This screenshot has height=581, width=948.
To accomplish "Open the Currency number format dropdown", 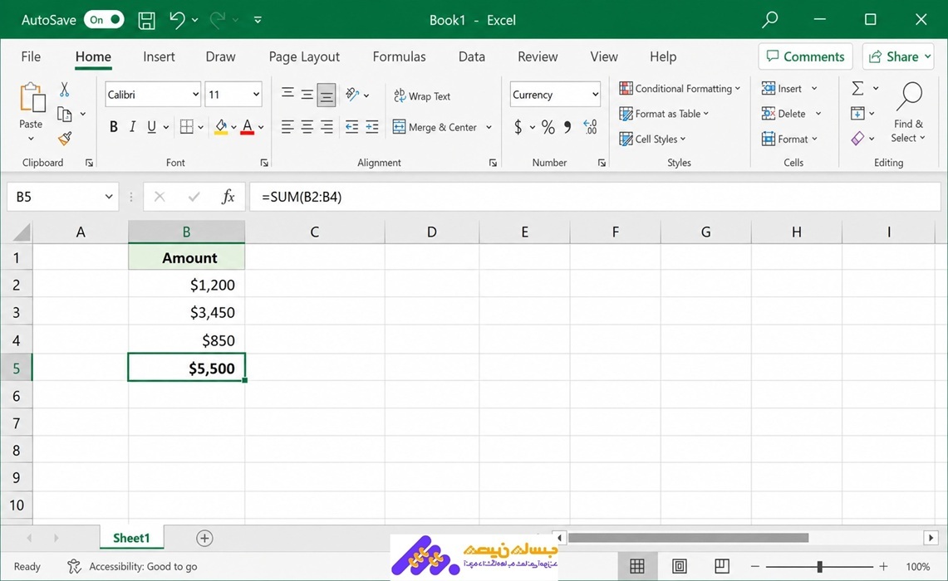I will 595,95.
